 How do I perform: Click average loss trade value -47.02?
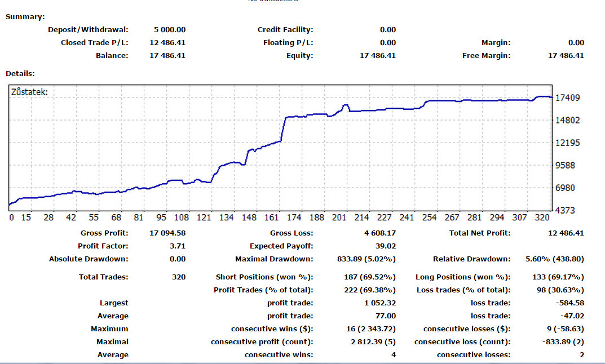click(x=572, y=316)
